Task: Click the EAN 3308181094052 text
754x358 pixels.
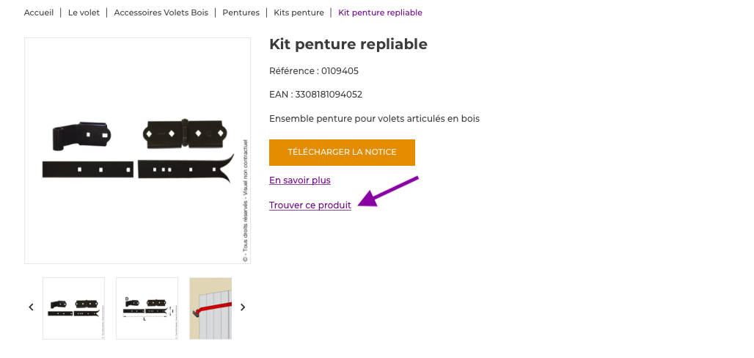Action: point(315,95)
